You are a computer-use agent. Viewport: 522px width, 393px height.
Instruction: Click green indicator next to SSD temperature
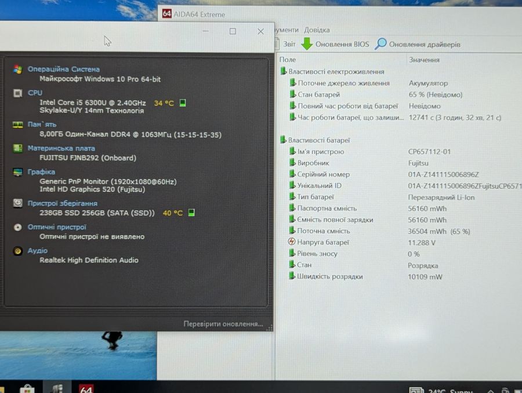coord(191,212)
